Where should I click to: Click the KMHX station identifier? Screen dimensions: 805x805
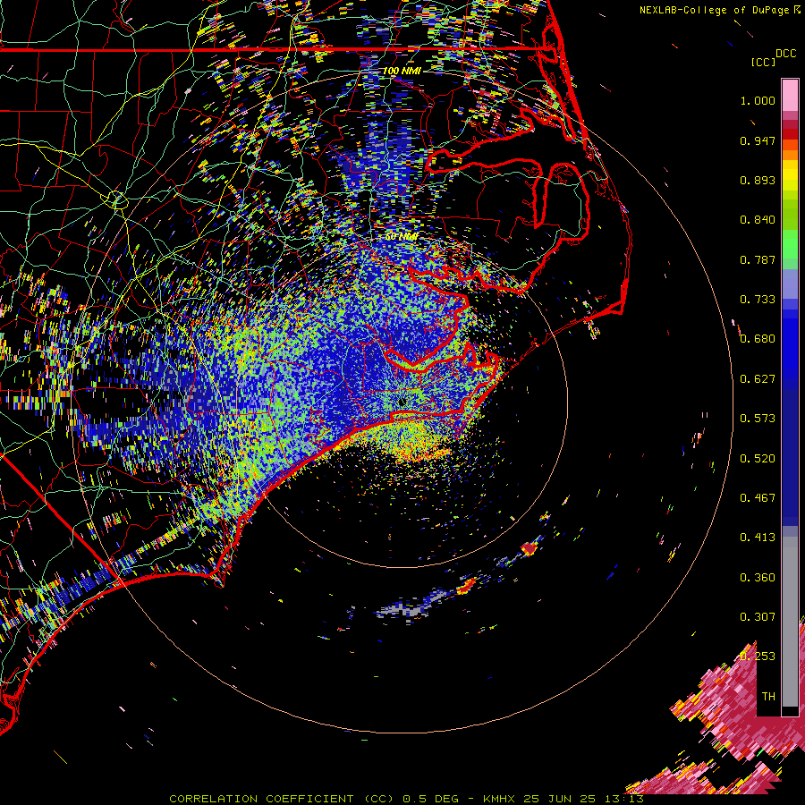tap(498, 799)
